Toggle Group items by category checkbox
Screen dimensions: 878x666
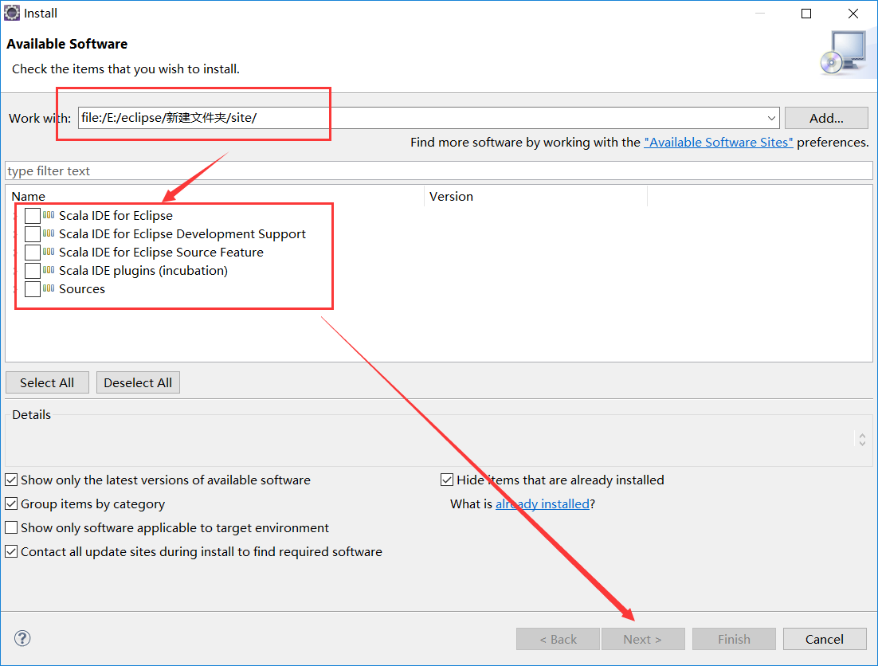click(11, 503)
